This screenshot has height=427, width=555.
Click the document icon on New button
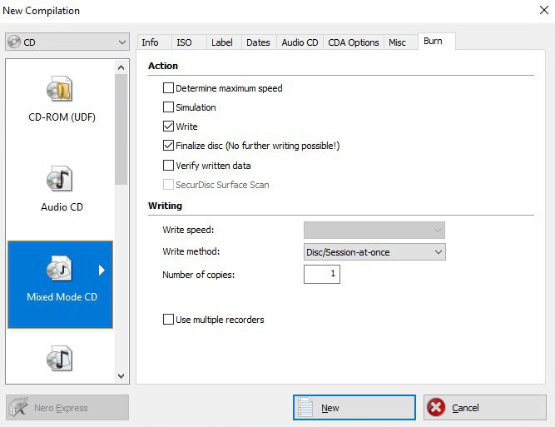(x=306, y=408)
